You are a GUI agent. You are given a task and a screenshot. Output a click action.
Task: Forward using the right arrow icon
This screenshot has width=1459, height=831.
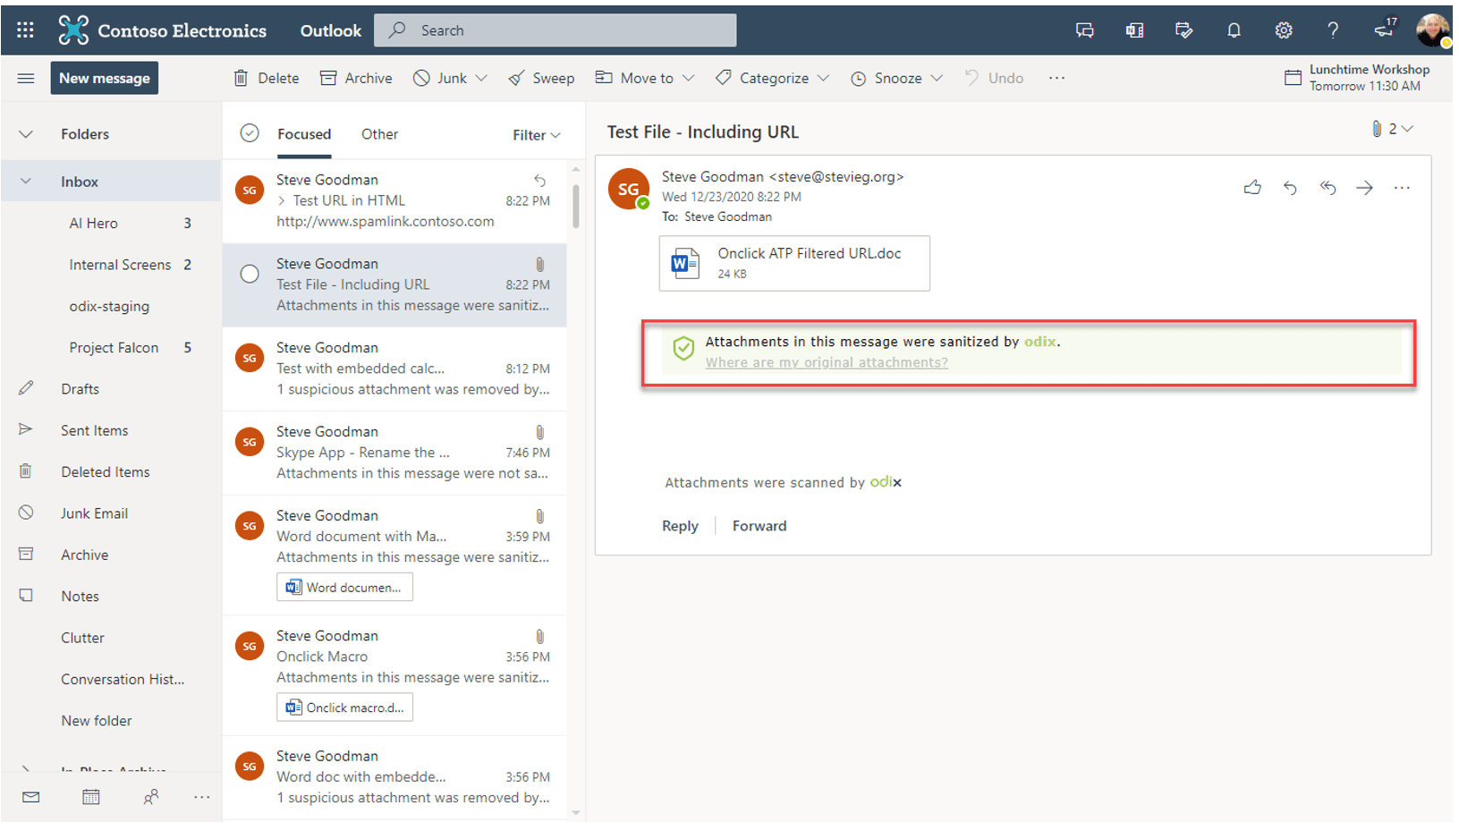(x=1364, y=188)
